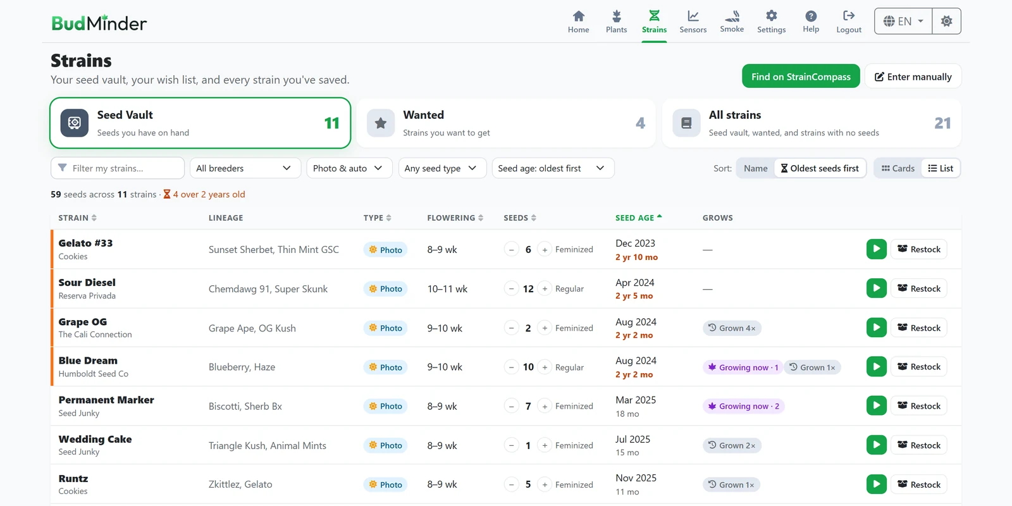Open the All strains tab
Viewport: 1012px width, 506px height.
[x=812, y=123]
